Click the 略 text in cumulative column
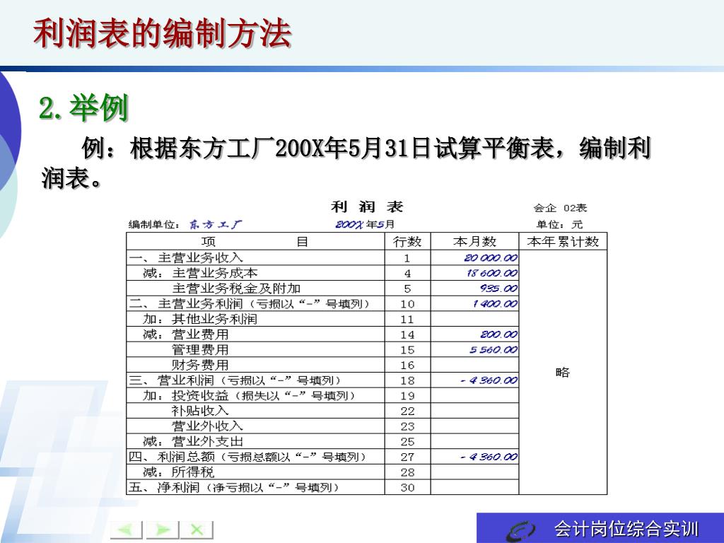 563,372
